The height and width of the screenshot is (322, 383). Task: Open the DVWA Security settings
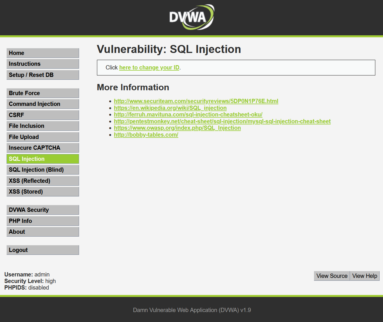pos(42,210)
